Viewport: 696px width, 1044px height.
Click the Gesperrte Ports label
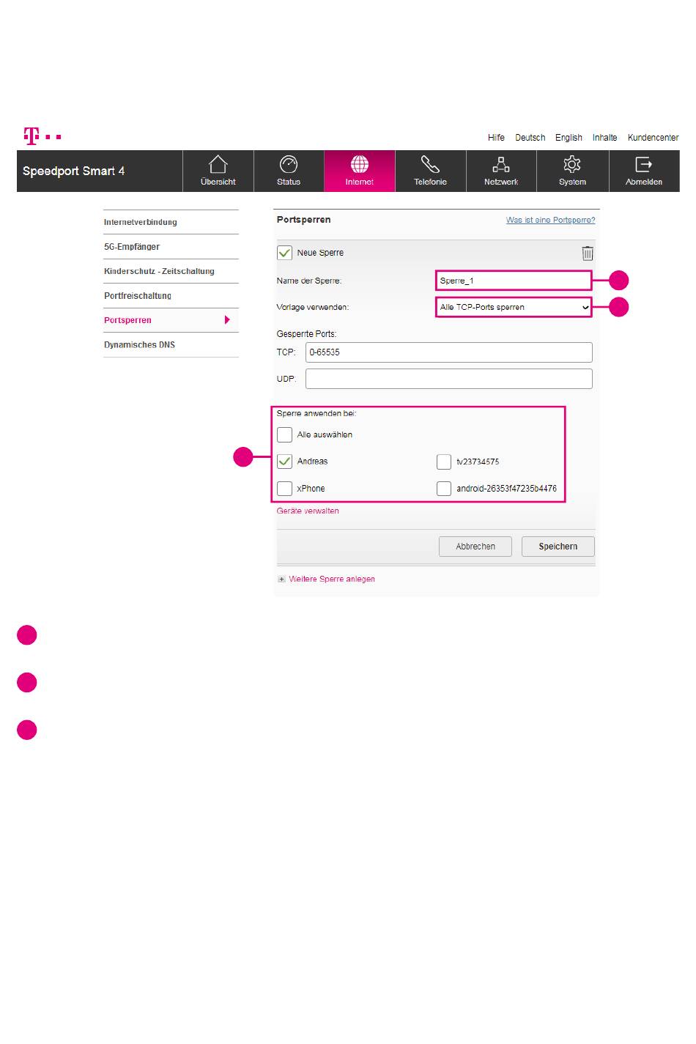click(x=306, y=333)
